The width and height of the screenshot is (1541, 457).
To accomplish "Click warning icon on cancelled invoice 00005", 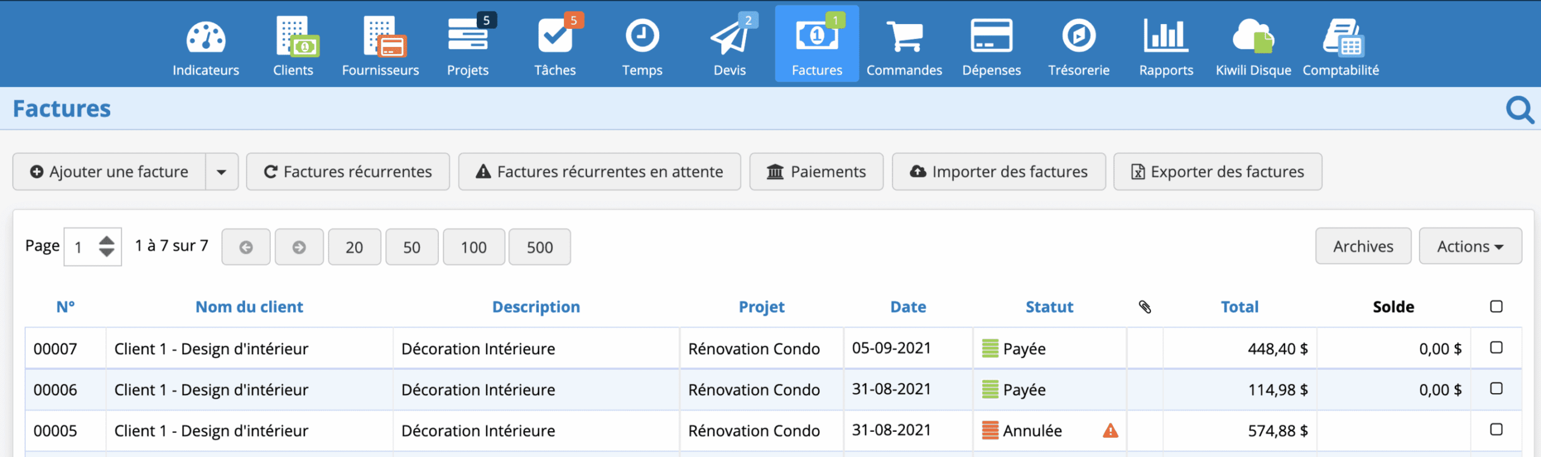I will click(x=1110, y=431).
